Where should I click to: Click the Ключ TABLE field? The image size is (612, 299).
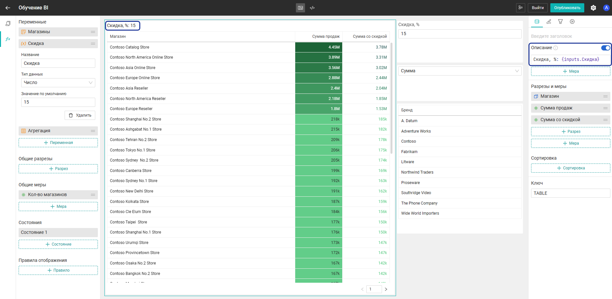point(571,193)
